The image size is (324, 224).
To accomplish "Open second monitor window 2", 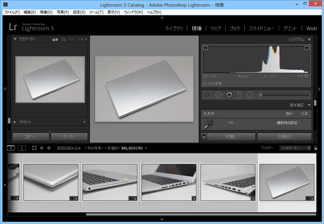I will point(22,148).
